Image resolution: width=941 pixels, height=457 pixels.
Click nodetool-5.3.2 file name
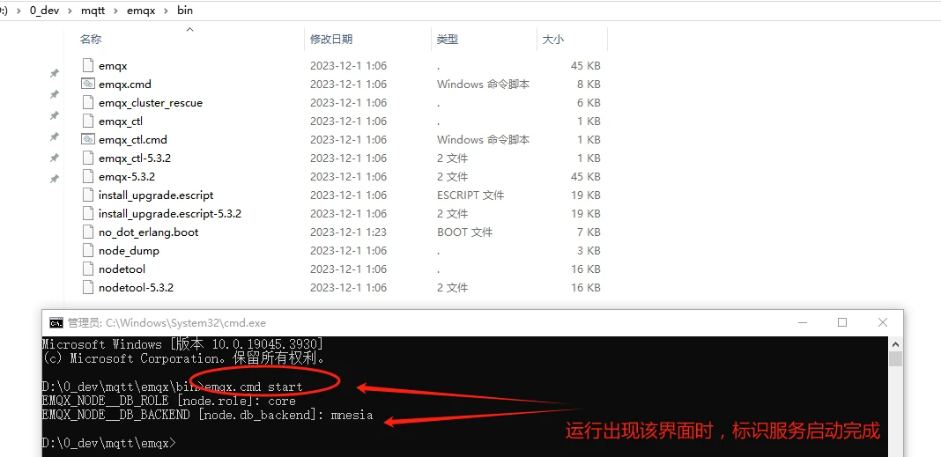[x=137, y=288]
